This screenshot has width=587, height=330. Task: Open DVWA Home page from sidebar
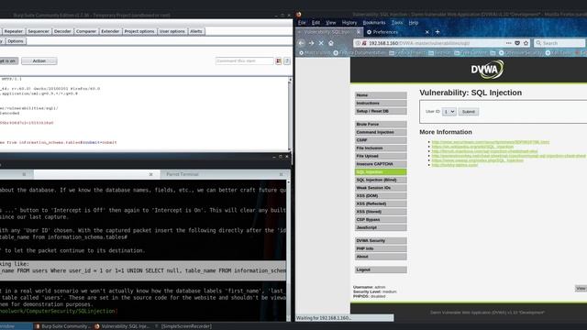click(x=381, y=95)
